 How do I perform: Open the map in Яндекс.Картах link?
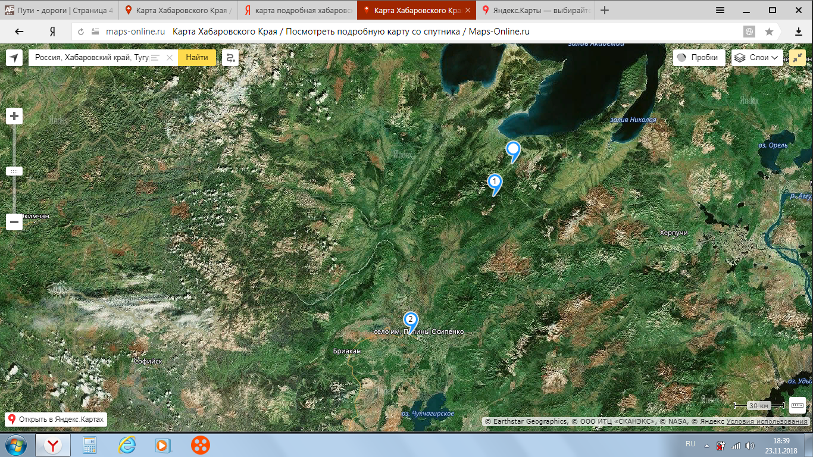[x=56, y=420]
